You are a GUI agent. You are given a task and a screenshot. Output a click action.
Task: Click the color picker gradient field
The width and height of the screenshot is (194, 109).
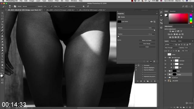[x=179, y=18]
